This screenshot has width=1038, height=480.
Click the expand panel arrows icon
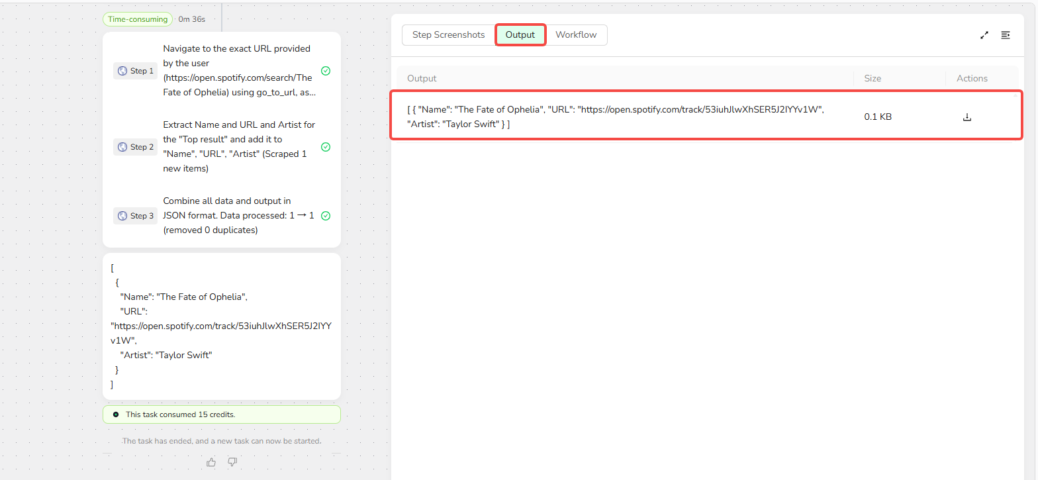point(984,35)
